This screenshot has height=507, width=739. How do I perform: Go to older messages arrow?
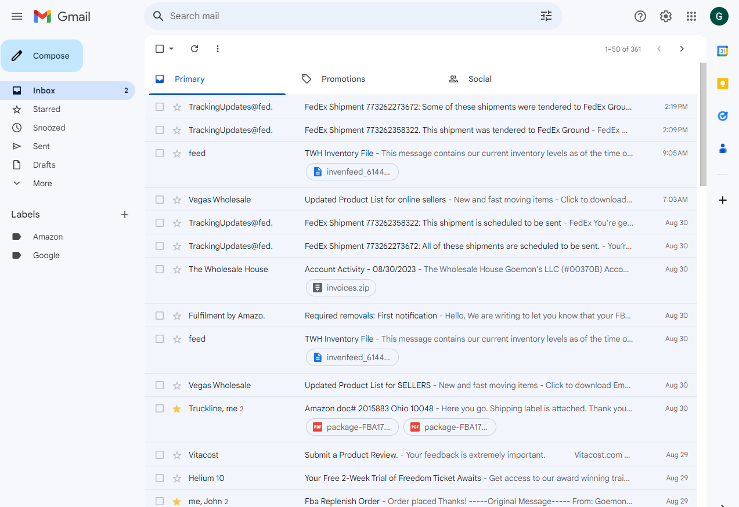click(x=682, y=49)
